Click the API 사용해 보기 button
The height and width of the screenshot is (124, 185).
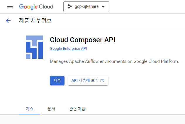88,81
